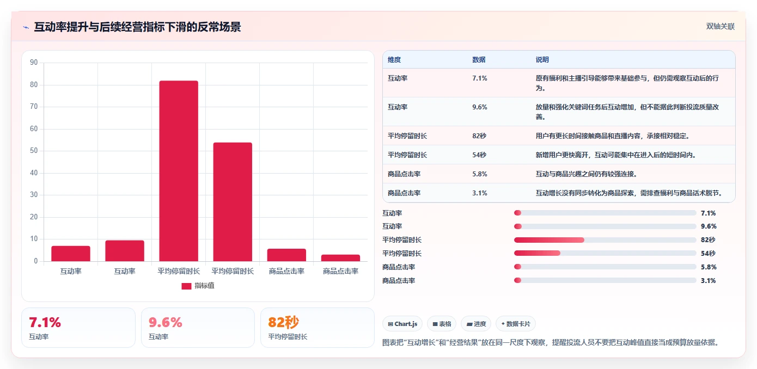Click the tallest chart bar reaching 82
The image size is (757, 369).
point(179,171)
